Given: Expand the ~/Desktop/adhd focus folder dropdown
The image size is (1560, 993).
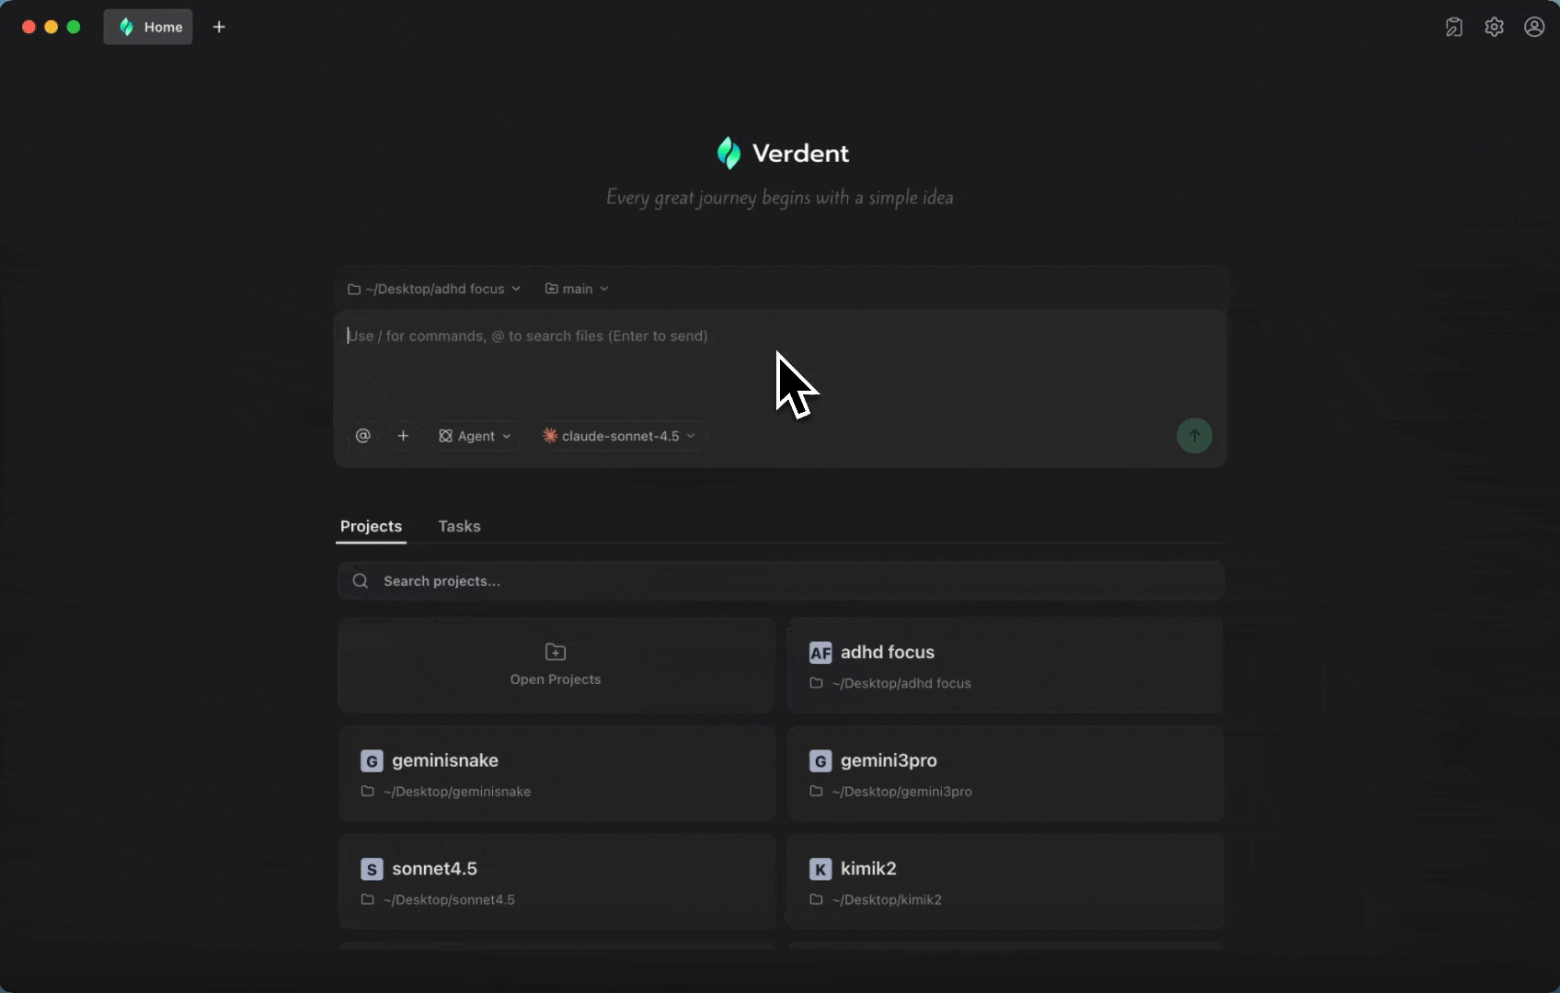Looking at the screenshot, I should (x=434, y=289).
